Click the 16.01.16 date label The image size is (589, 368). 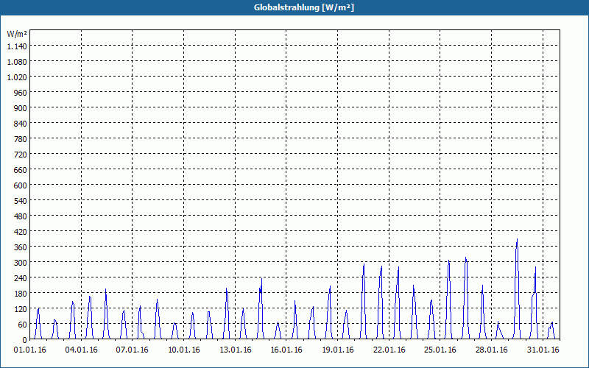pos(286,350)
